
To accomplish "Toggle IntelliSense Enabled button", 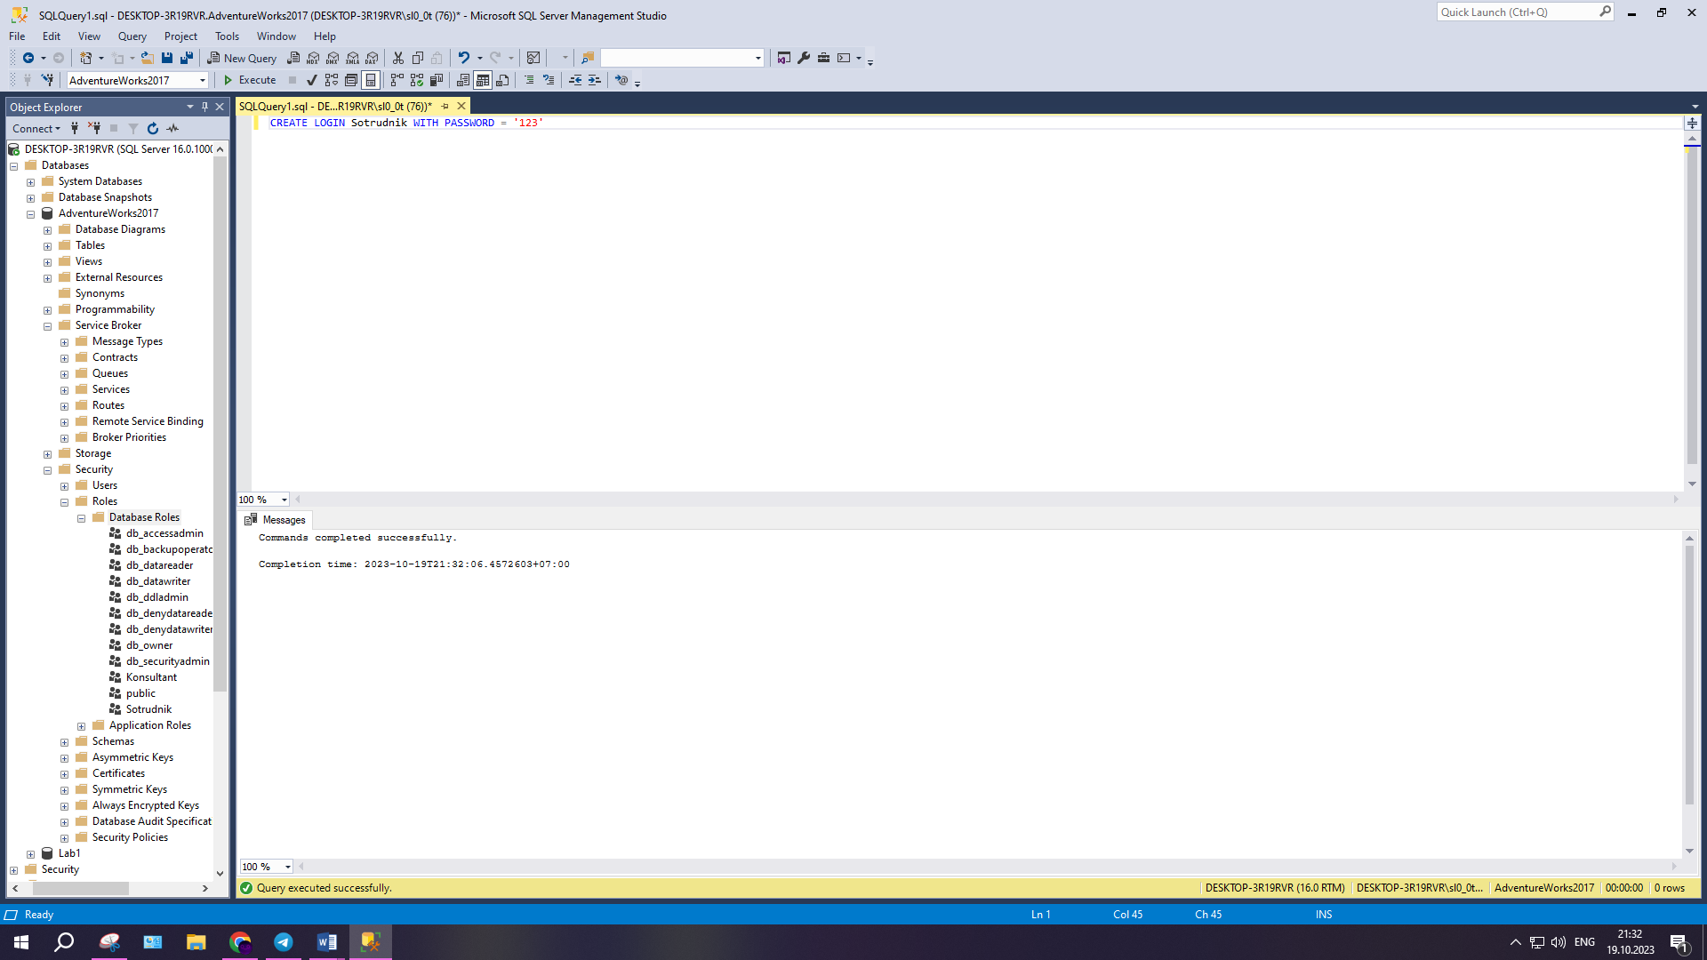I will click(x=371, y=80).
